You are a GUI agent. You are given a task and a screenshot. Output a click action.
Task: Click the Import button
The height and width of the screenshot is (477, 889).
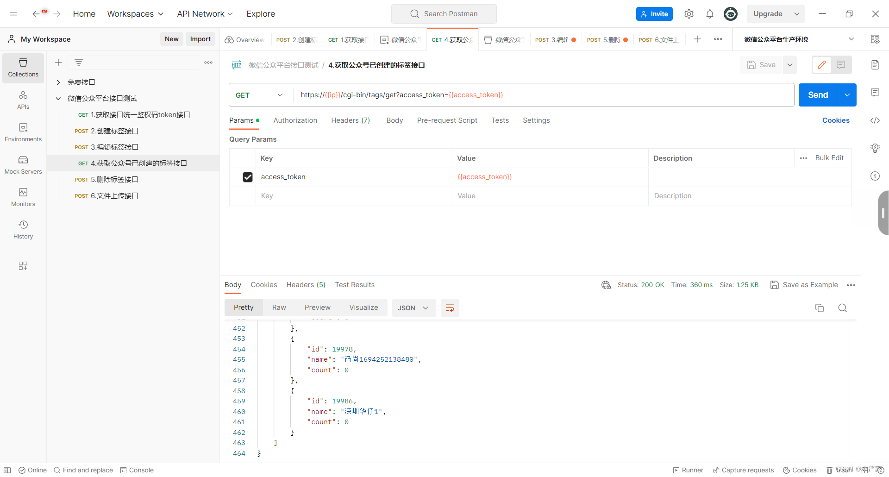(x=200, y=39)
